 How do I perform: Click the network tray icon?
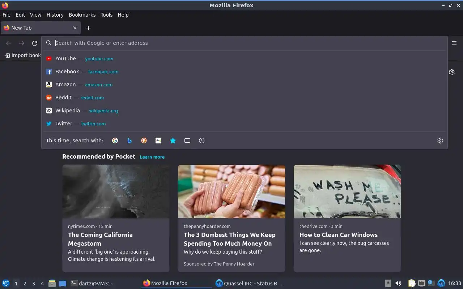tap(421, 283)
